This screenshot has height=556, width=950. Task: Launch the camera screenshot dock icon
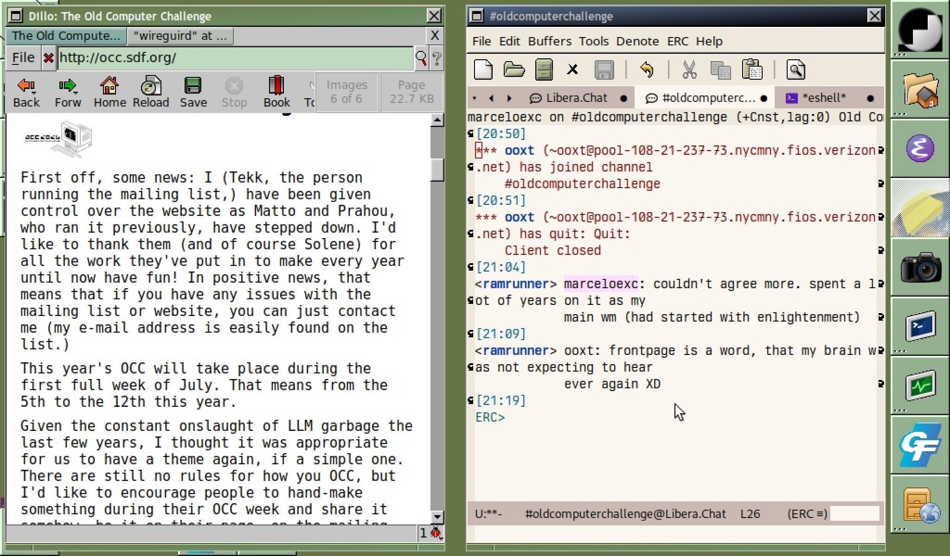point(920,267)
